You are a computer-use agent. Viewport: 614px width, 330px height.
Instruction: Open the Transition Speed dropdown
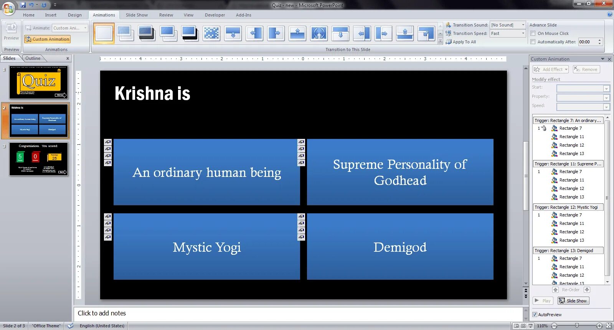pyautogui.click(x=523, y=33)
